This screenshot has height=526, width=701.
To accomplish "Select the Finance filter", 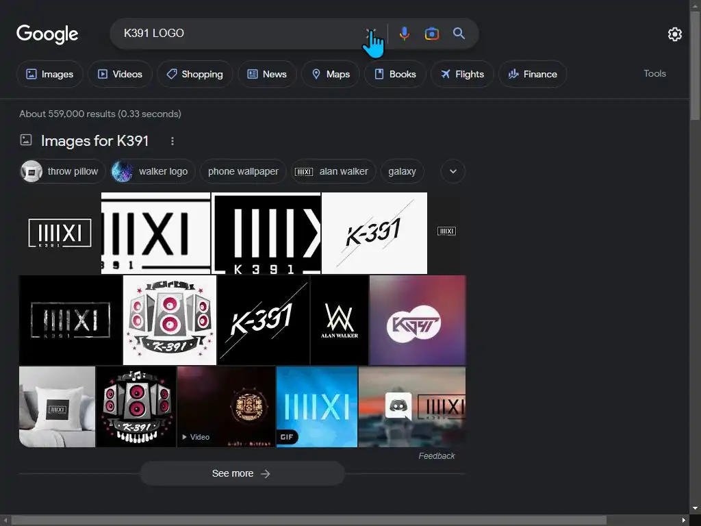I will tap(533, 74).
